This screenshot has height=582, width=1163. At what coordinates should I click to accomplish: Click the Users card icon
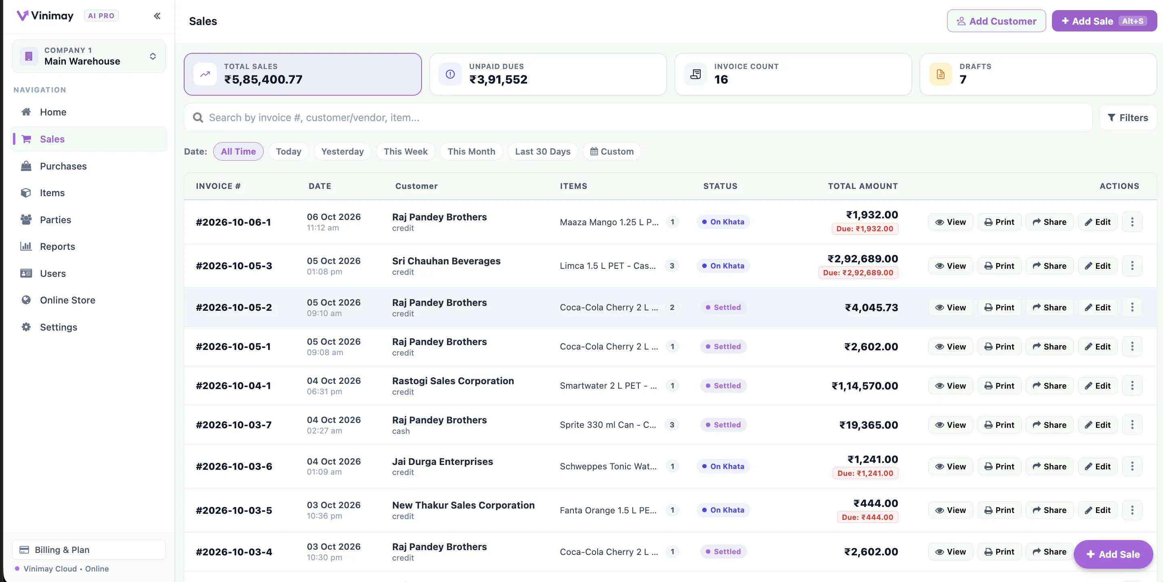[x=26, y=273]
